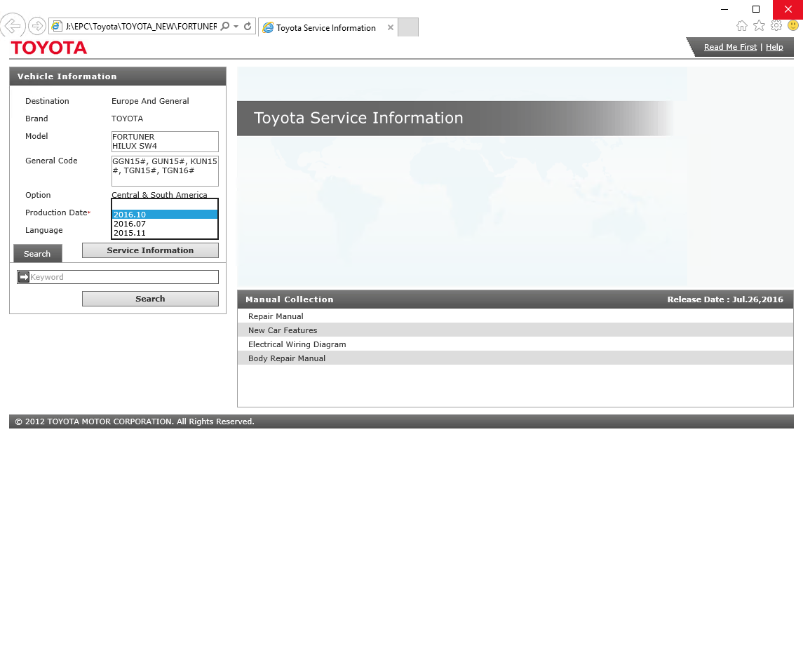Click the address bar file path

(141, 26)
